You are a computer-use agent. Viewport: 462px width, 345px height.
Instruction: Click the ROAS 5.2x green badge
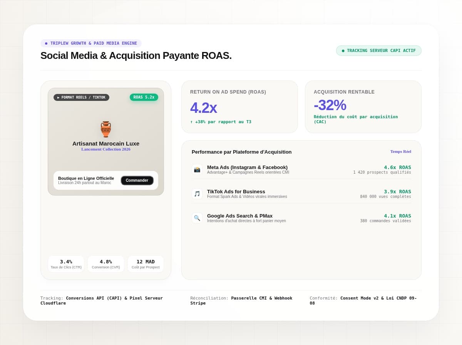pyautogui.click(x=144, y=97)
